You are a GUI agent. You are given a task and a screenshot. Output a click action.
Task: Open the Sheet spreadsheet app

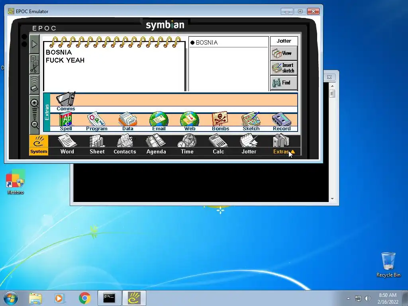[x=97, y=144]
